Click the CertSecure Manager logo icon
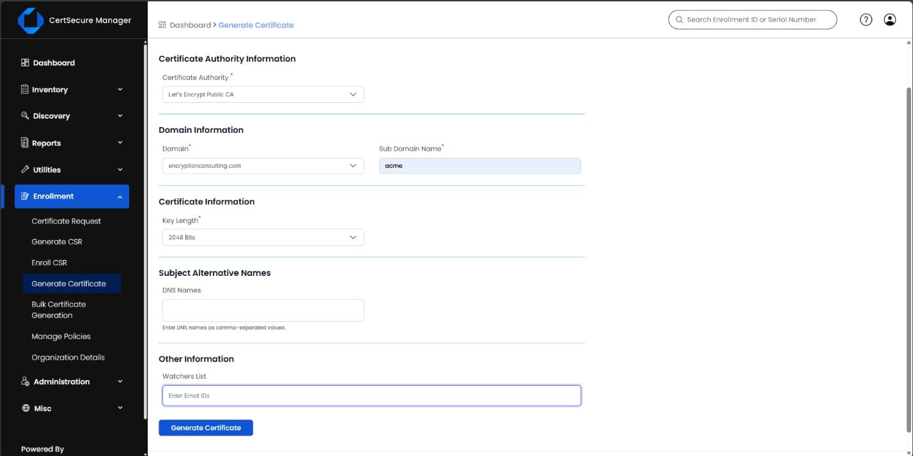This screenshot has height=456, width=913. 31,20
